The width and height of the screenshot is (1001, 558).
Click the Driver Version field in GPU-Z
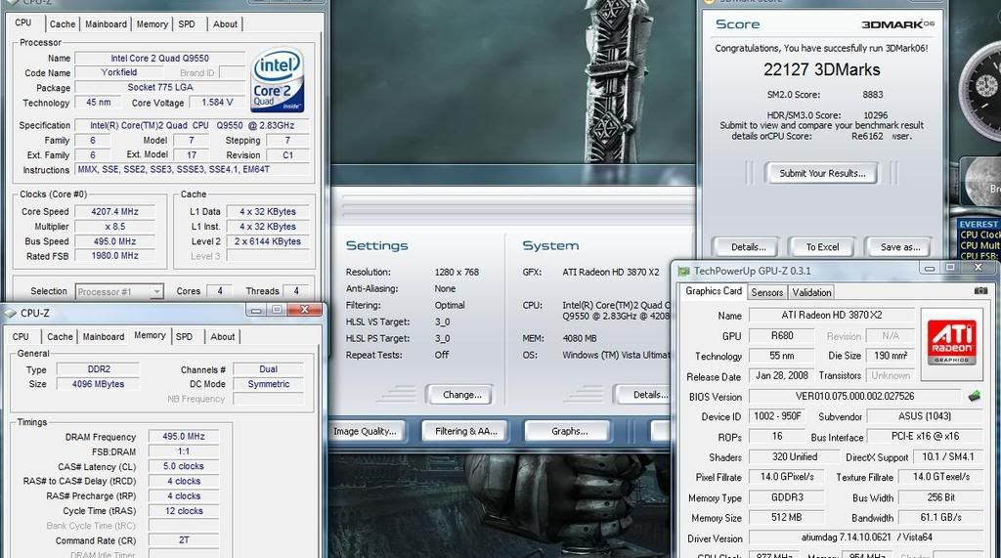click(x=866, y=537)
